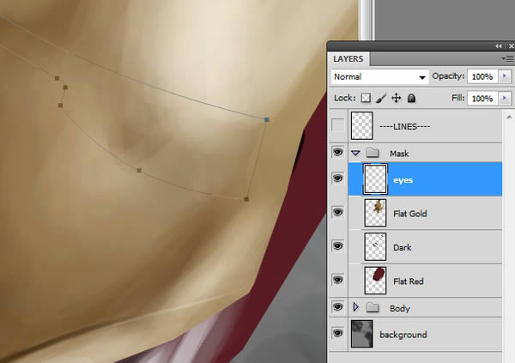Click the bottom-middle path anchor point
The width and height of the screenshot is (515, 363).
(139, 171)
